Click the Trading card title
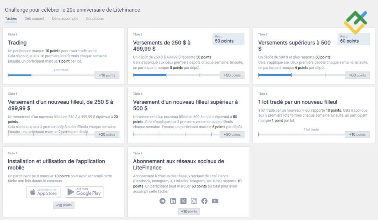This screenshot has height=220, width=378. click(17, 43)
